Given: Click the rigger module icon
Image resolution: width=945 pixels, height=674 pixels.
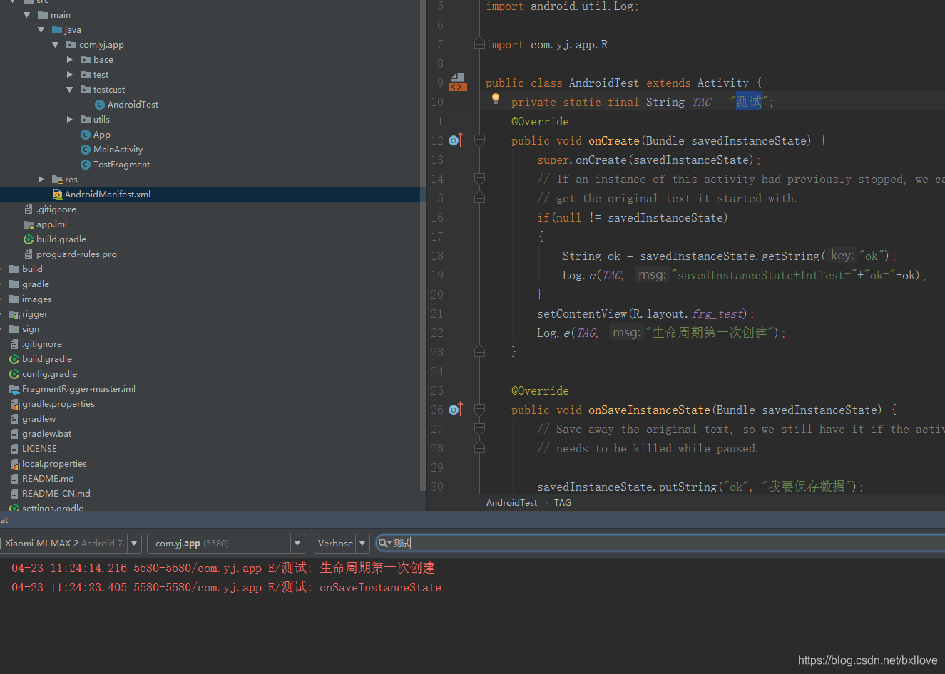Looking at the screenshot, I should (14, 313).
